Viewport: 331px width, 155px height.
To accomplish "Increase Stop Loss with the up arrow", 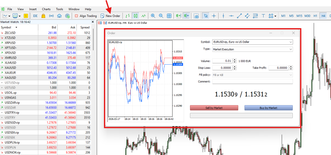I will point(234,67).
